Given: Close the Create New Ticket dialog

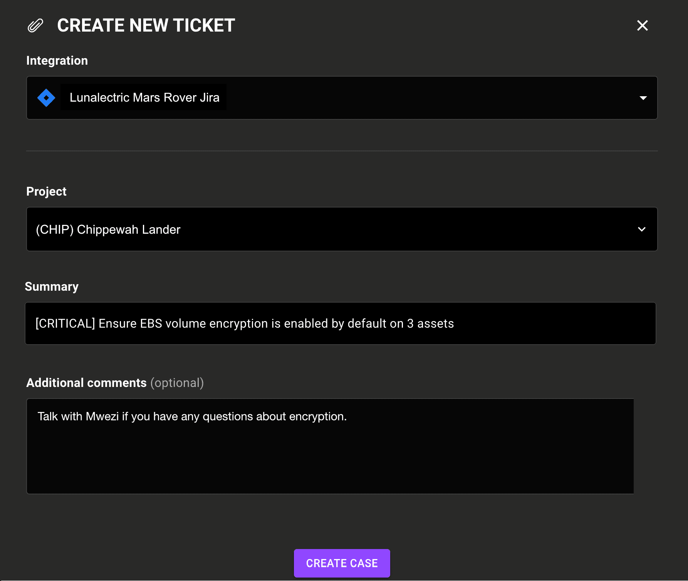Looking at the screenshot, I should [x=642, y=25].
